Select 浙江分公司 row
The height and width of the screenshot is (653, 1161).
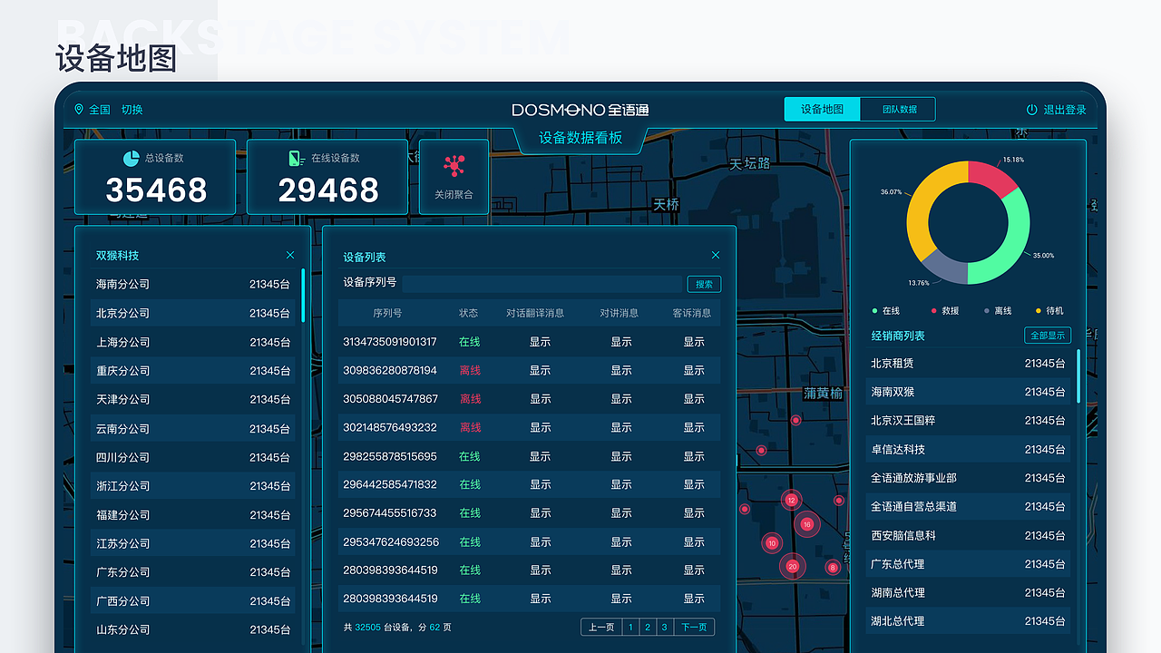[193, 486]
